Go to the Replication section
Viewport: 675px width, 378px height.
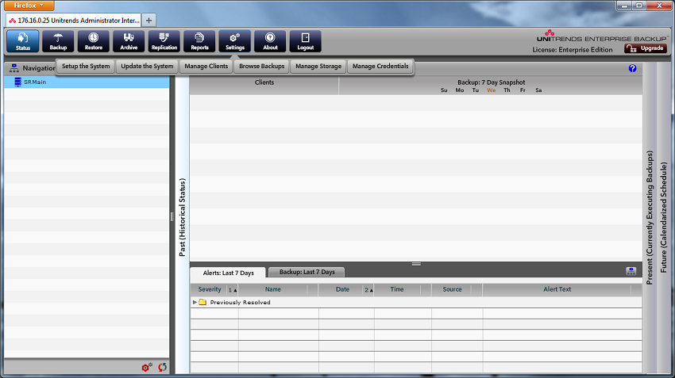click(x=164, y=41)
